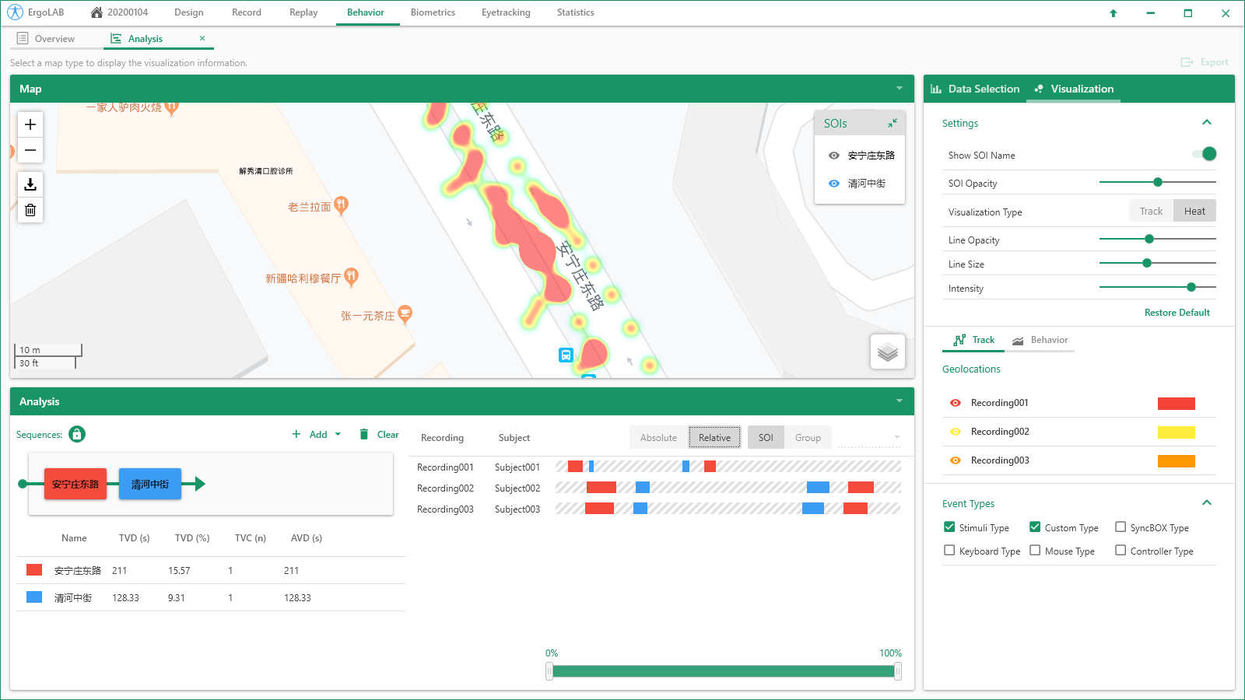Screen dimensions: 1245x700
Task: Switch to Absolute time mode
Action: click(658, 438)
